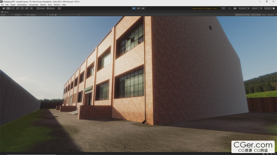Select the Rotate tool
277x155 pixels.
[13, 8]
